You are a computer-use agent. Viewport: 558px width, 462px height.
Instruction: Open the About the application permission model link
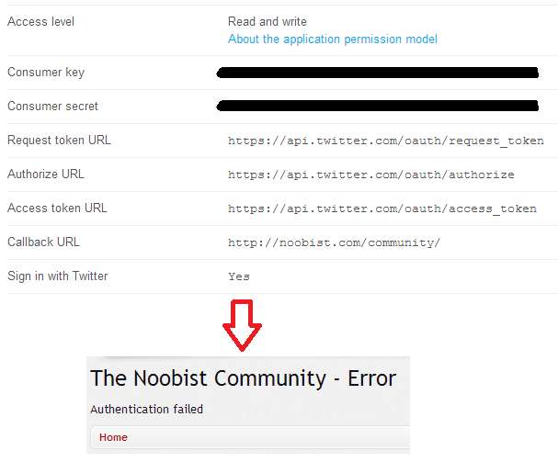332,39
